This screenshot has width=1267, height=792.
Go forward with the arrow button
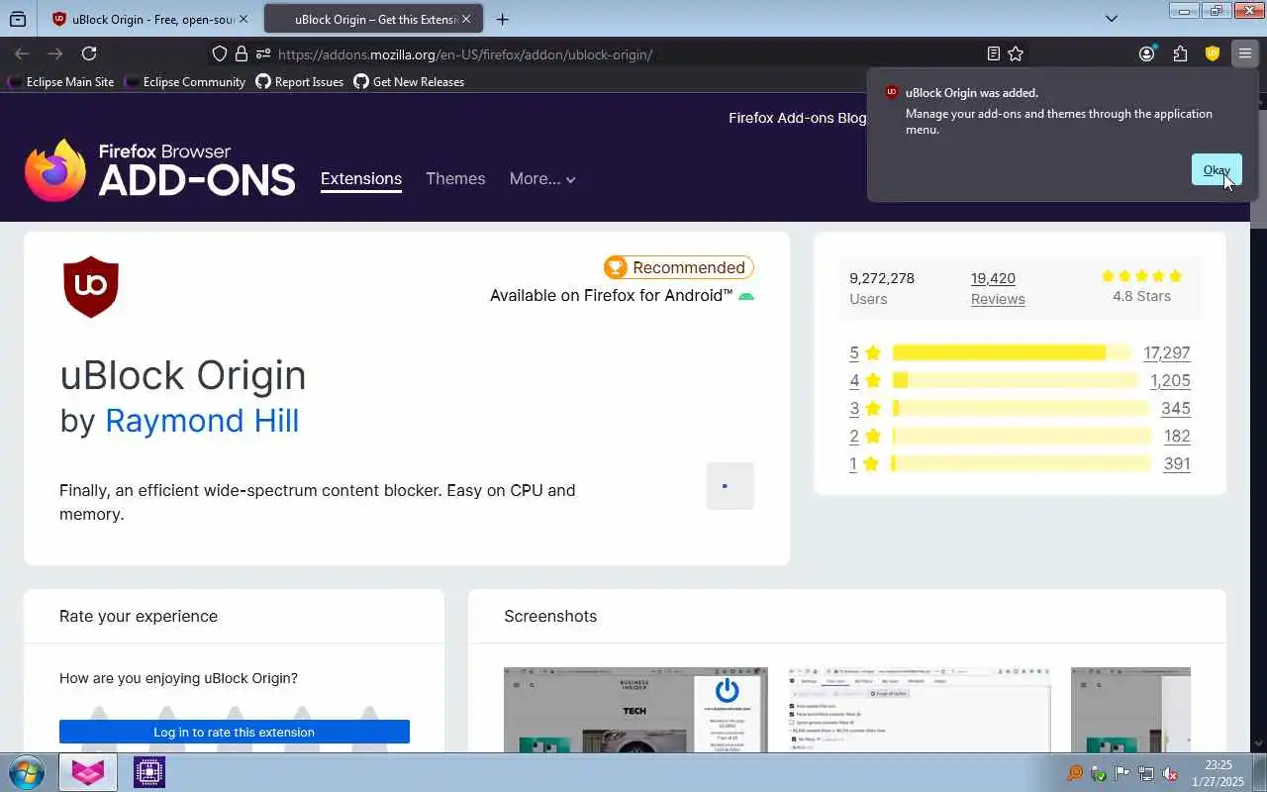[55, 53]
